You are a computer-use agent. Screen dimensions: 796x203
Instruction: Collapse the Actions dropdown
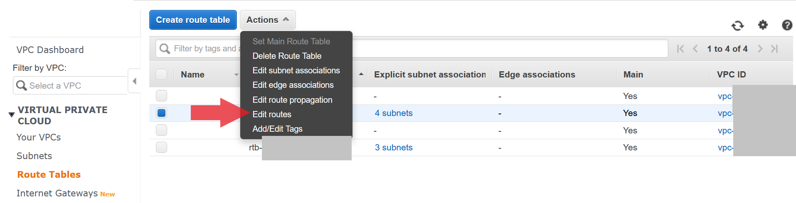coord(268,20)
